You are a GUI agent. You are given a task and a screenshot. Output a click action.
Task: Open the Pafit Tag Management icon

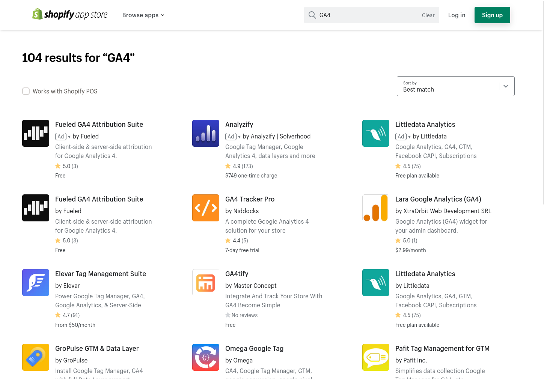(376, 357)
